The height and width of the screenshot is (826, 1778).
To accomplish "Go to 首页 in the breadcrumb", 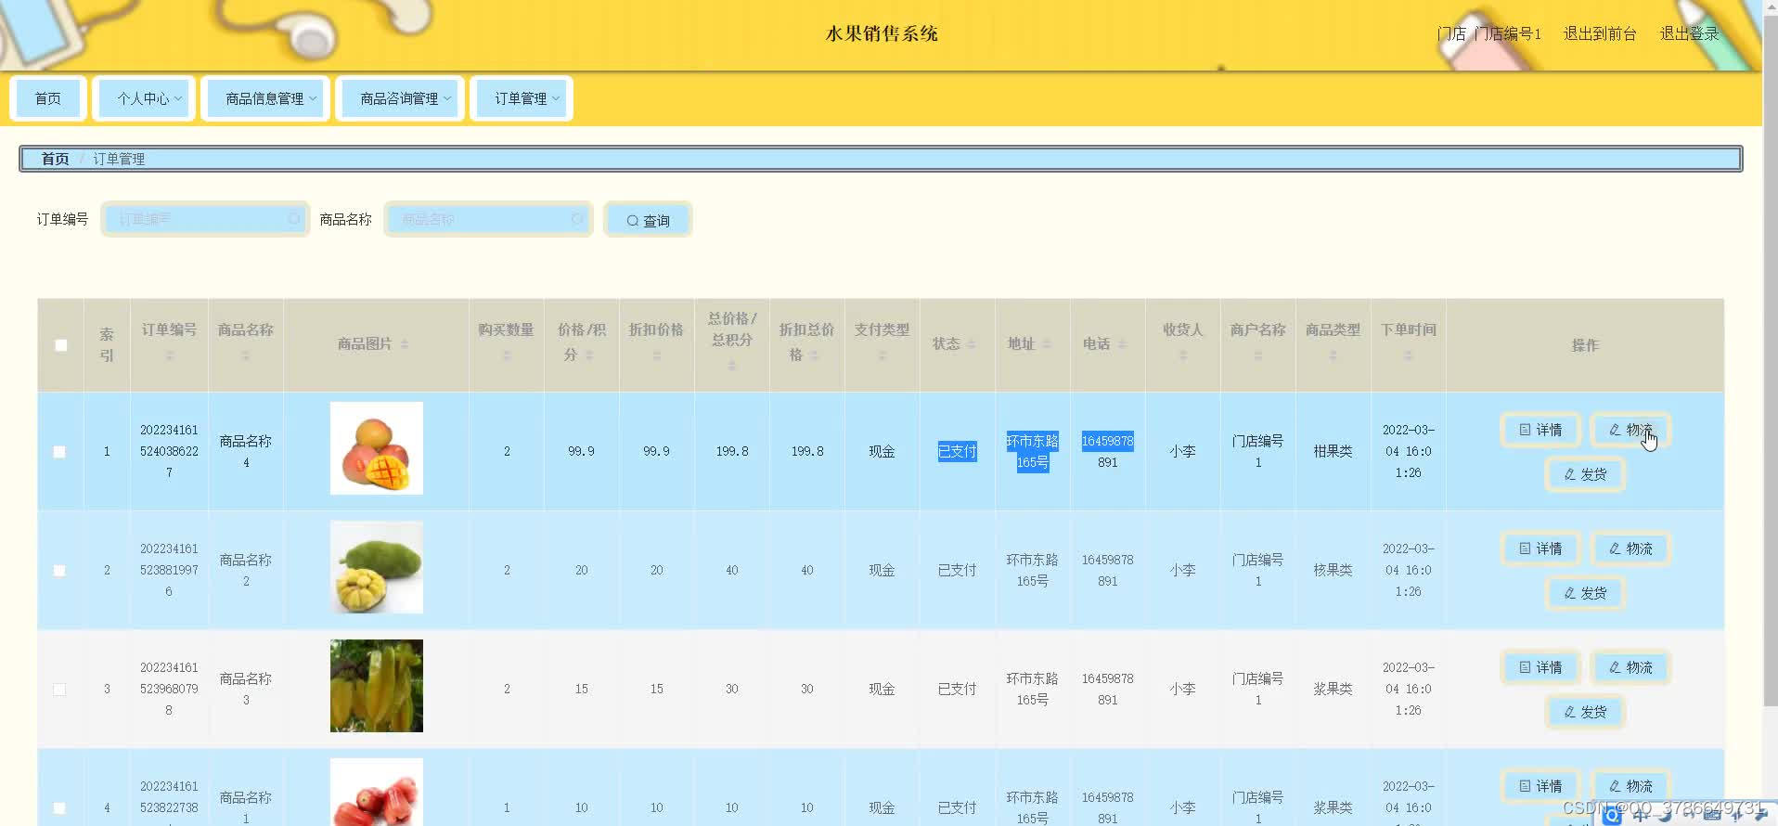I will click(x=55, y=159).
